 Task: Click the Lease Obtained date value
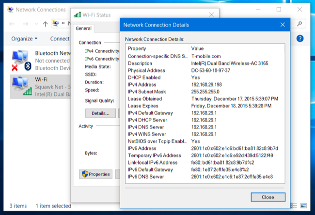[235, 99]
